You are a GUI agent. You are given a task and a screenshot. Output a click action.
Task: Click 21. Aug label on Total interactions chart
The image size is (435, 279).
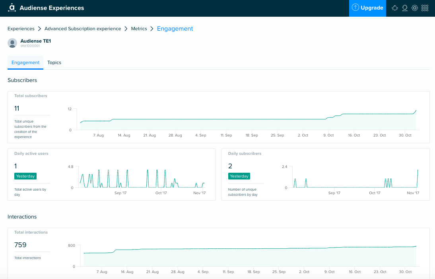pyautogui.click(x=152, y=272)
